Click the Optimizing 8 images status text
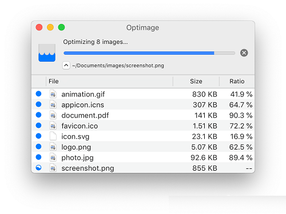This screenshot has width=286, height=214. tap(96, 42)
